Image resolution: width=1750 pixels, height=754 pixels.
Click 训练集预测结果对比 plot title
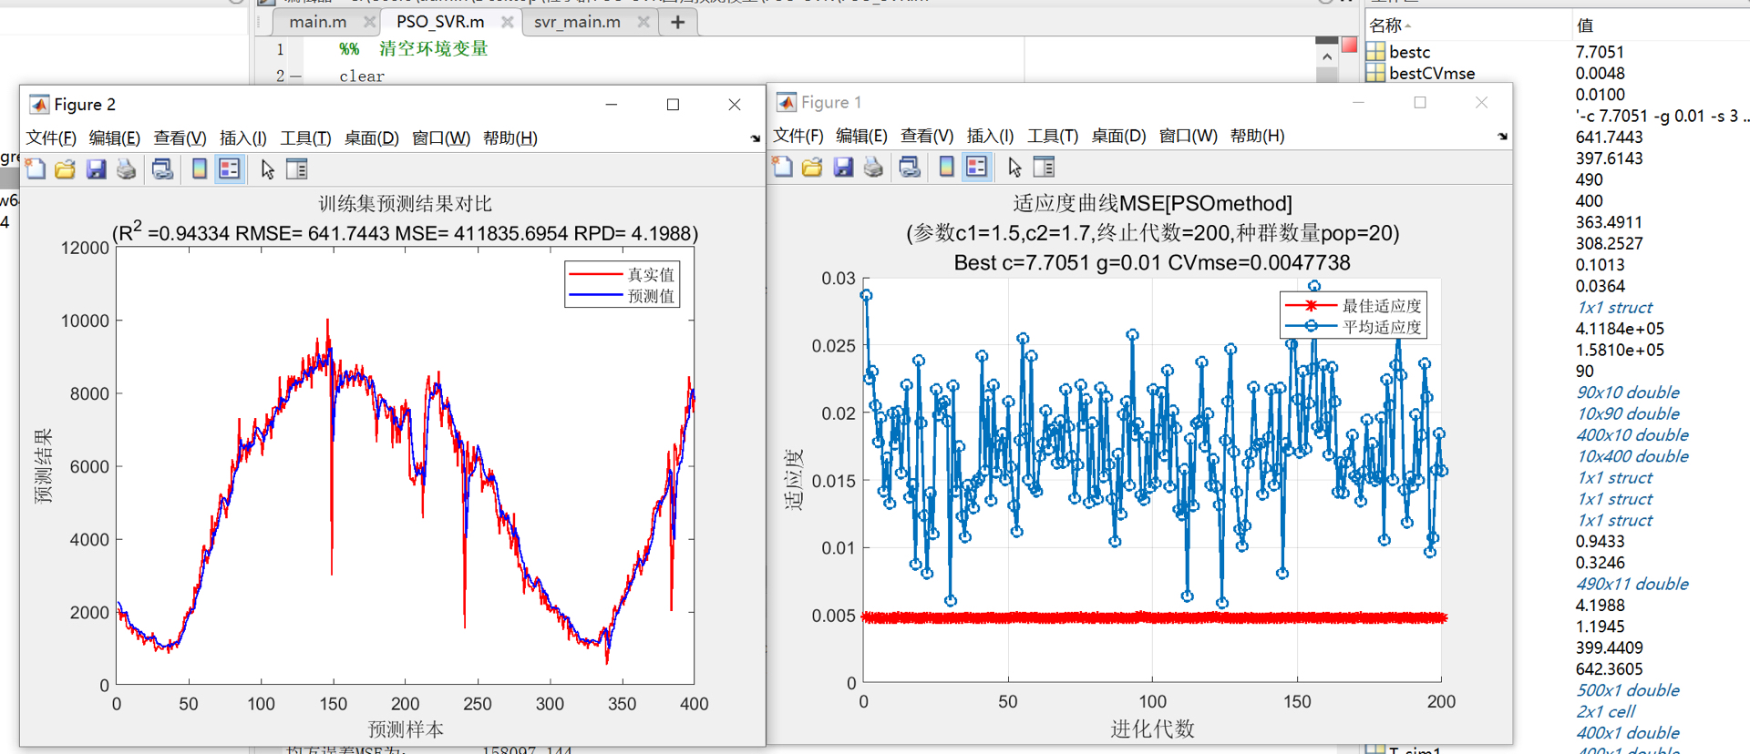[406, 204]
